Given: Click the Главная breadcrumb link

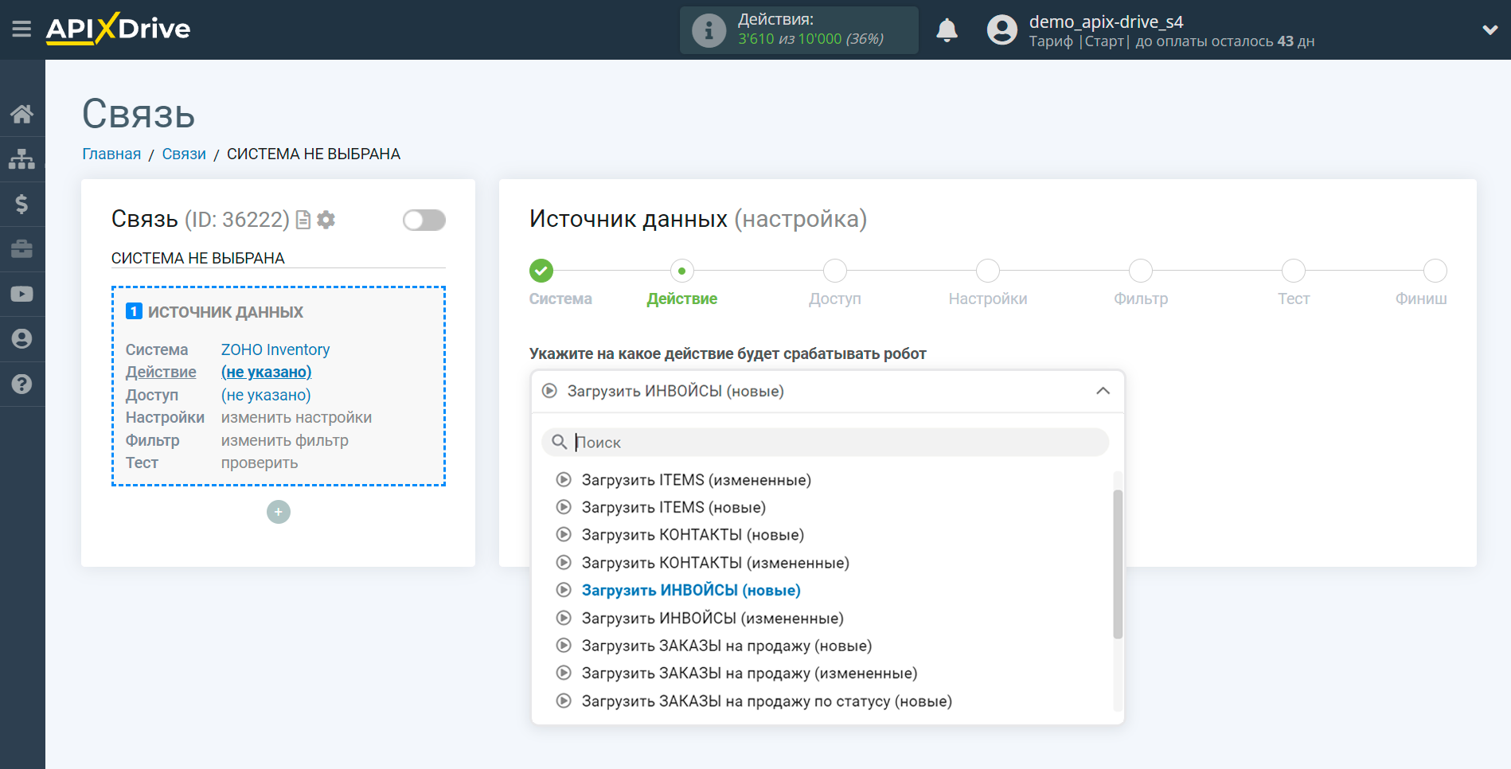Looking at the screenshot, I should [x=111, y=154].
